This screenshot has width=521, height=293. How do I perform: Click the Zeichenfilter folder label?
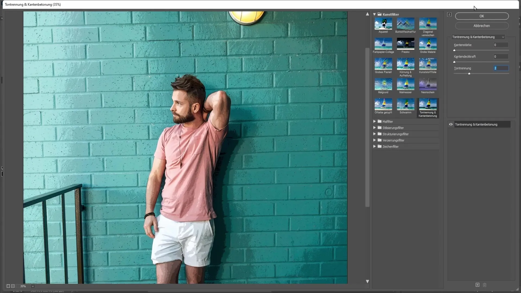point(390,146)
